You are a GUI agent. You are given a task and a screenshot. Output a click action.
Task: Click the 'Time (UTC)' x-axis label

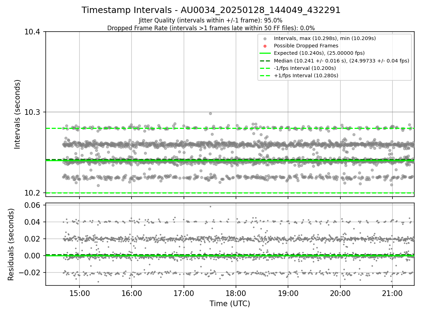pos(230,304)
